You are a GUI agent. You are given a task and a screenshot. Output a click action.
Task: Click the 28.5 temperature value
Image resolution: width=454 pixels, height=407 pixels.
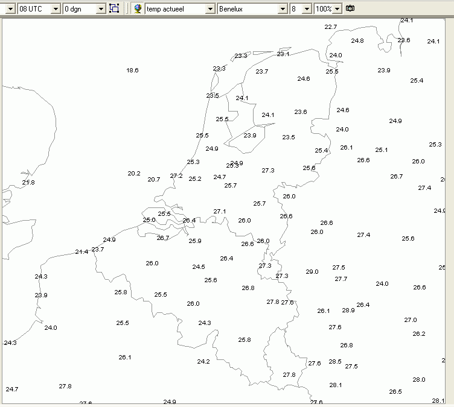point(334,362)
